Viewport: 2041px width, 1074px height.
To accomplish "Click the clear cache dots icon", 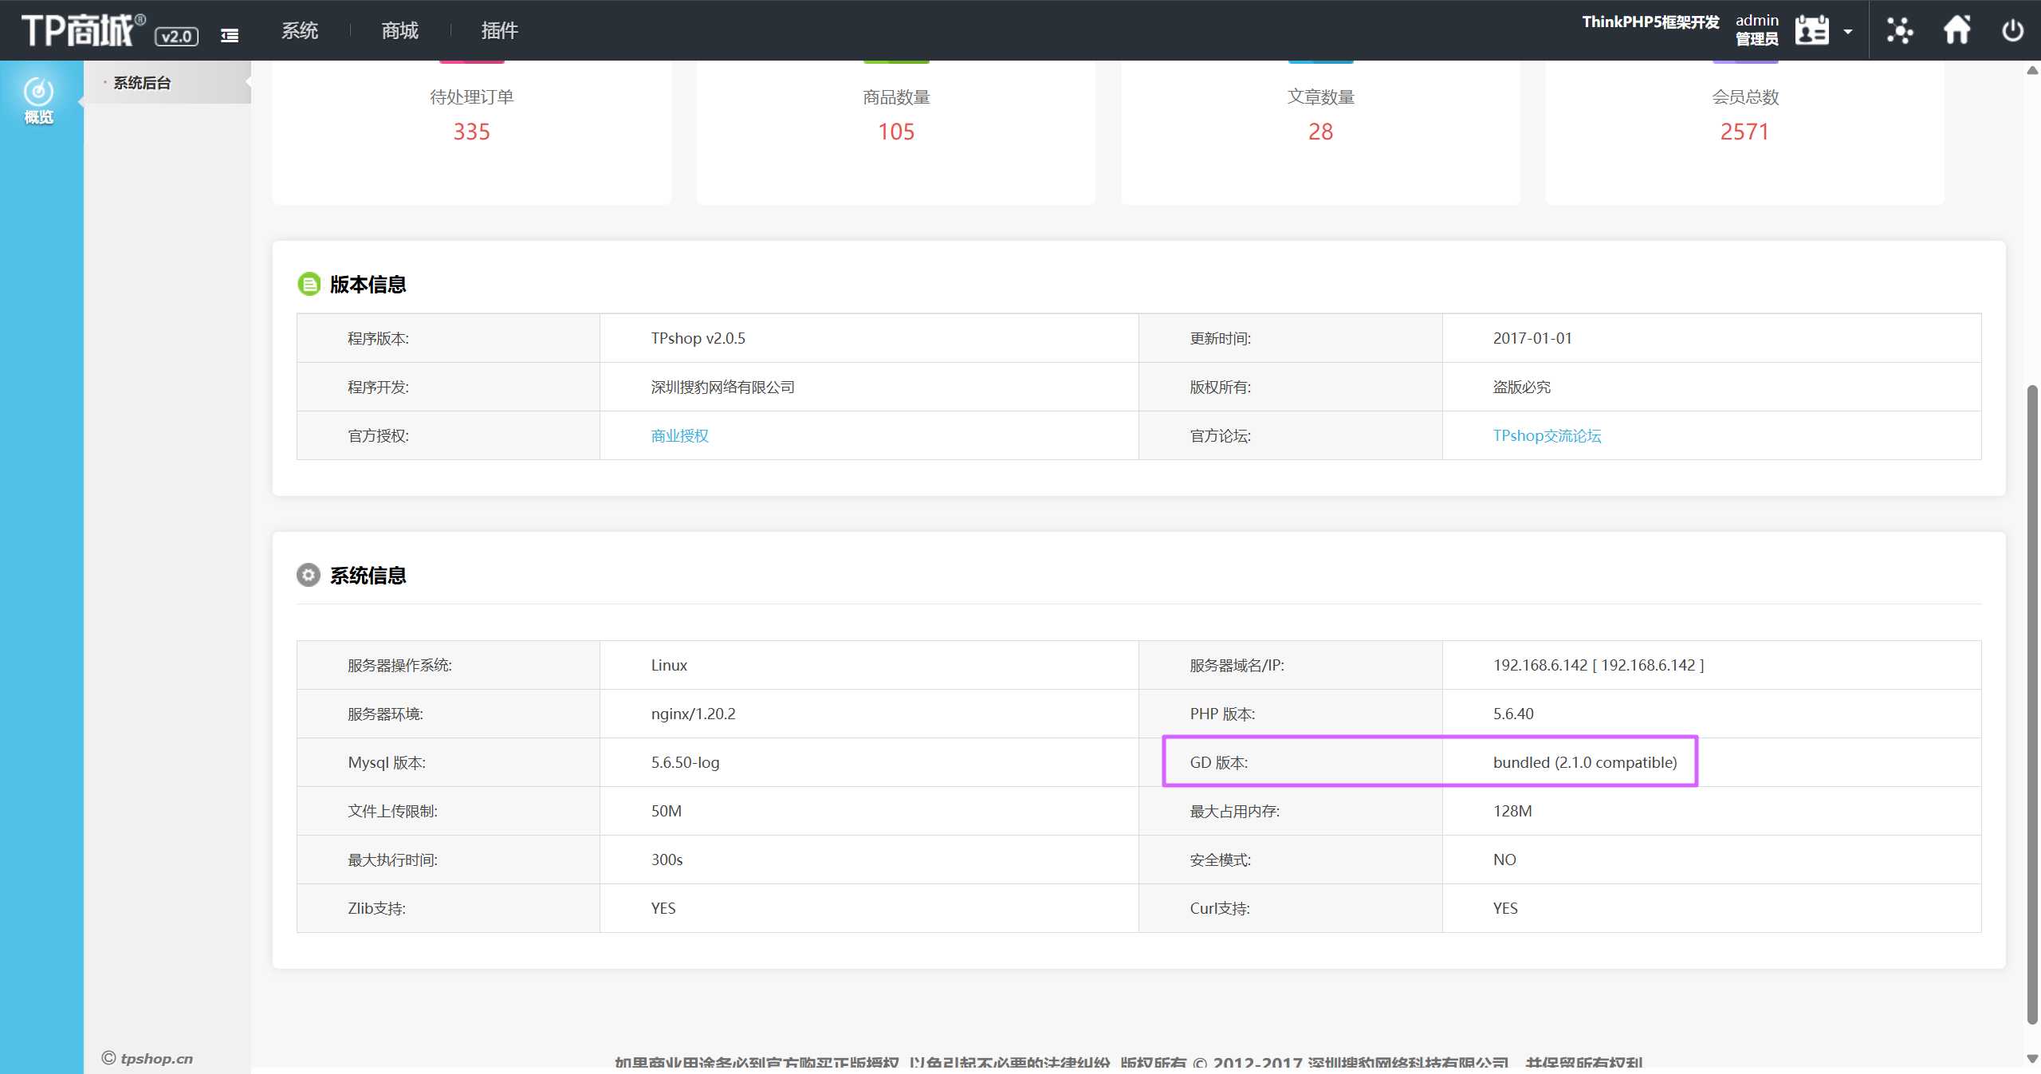I will click(1900, 30).
